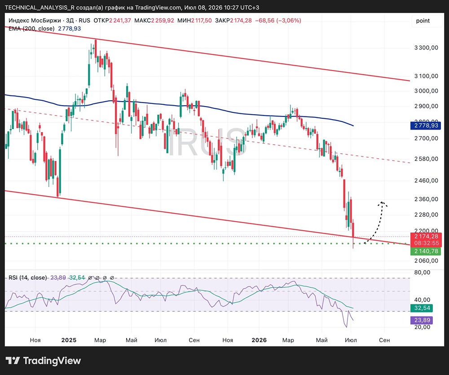Click the 2 460,00 price axis label

pos(426,181)
